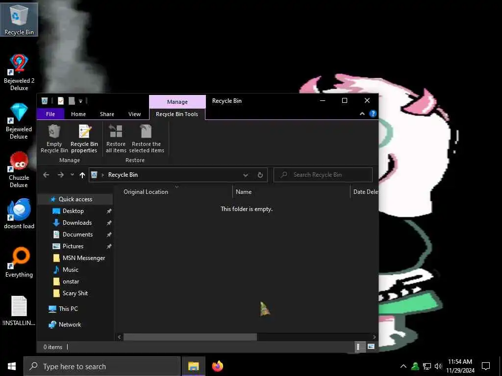
Task: Open the volume control in system tray
Action: 438,366
